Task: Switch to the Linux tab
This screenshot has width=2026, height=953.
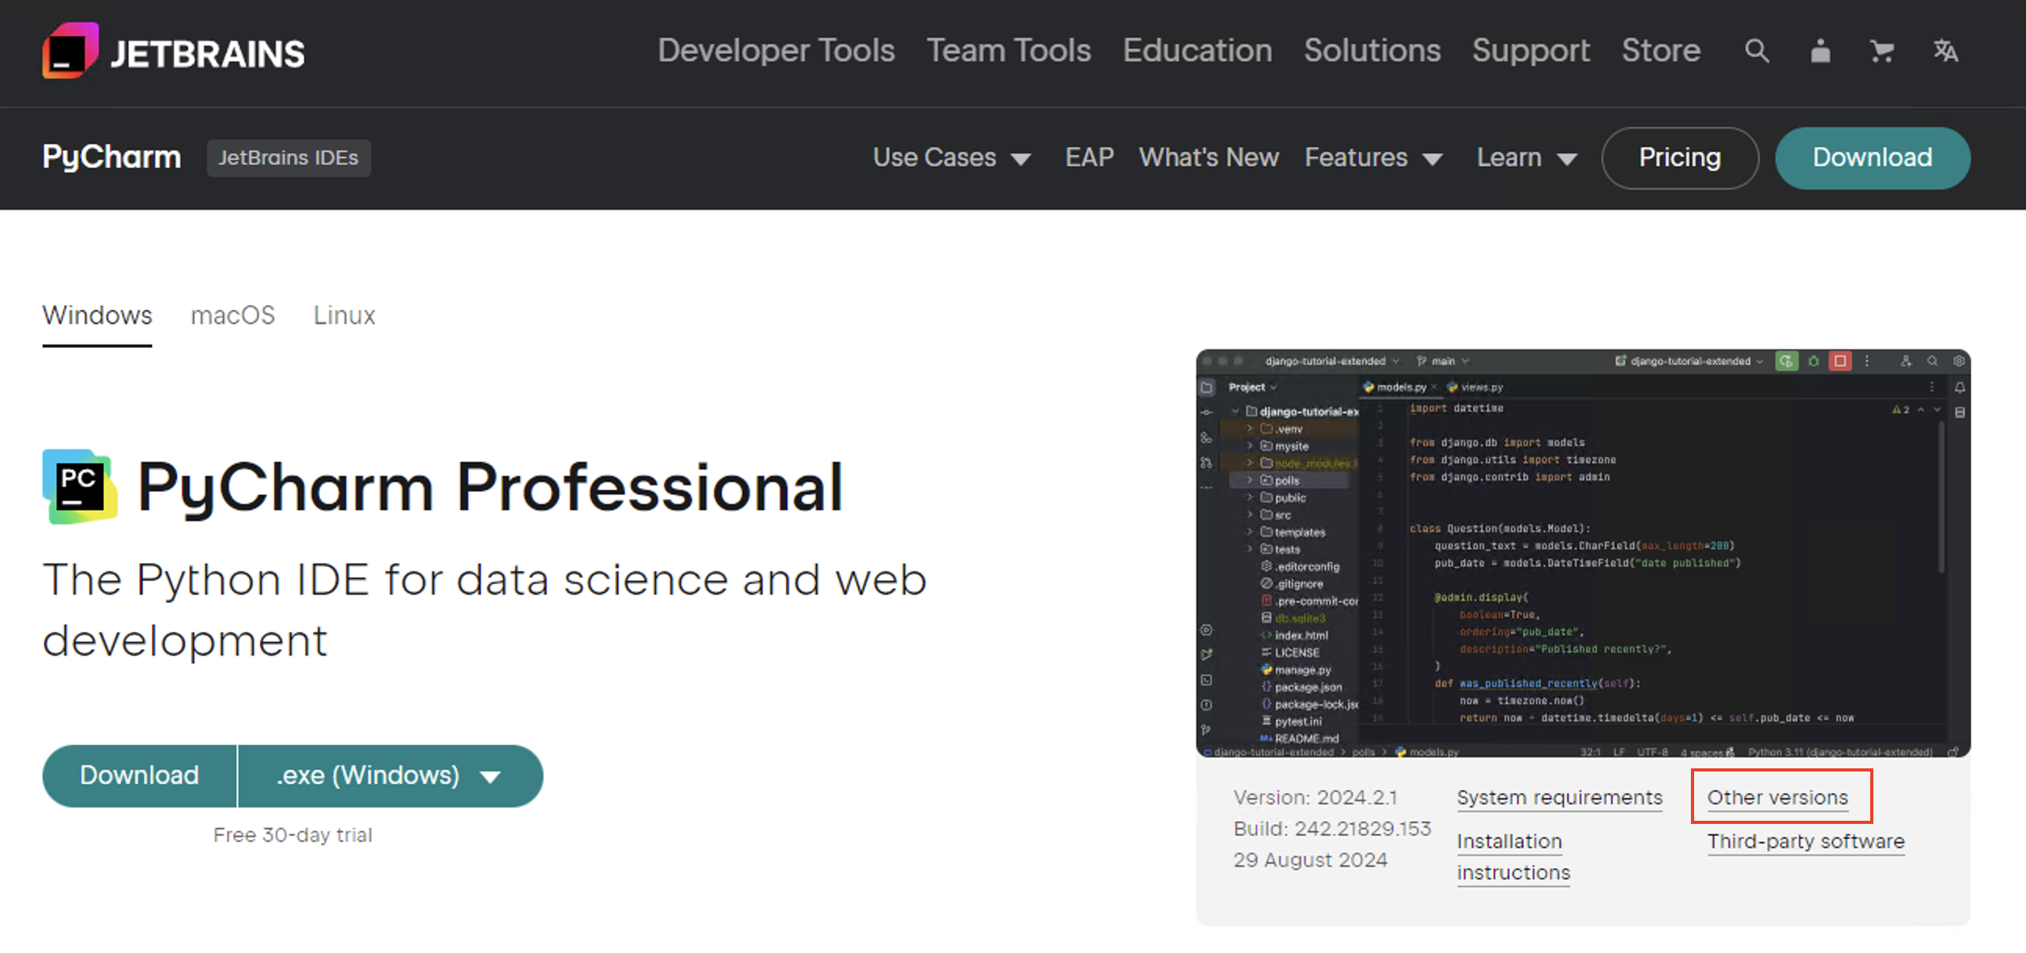Action: point(344,315)
